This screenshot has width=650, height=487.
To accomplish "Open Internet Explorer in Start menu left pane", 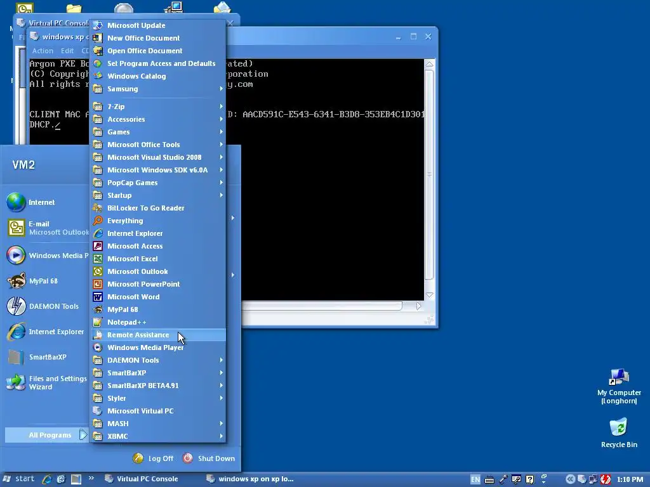I will 46,332.
